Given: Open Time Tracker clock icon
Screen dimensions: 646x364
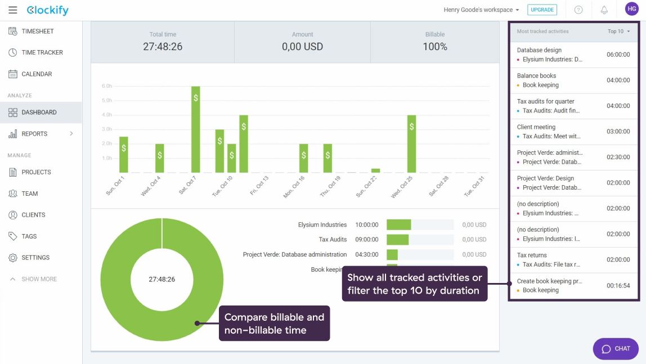Looking at the screenshot, I should tap(13, 53).
